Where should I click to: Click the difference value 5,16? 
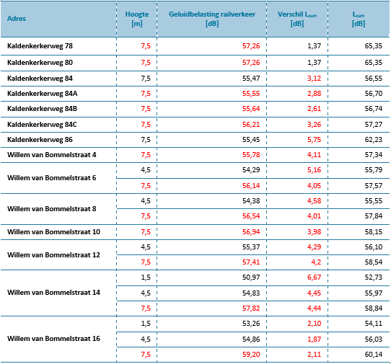click(x=314, y=170)
